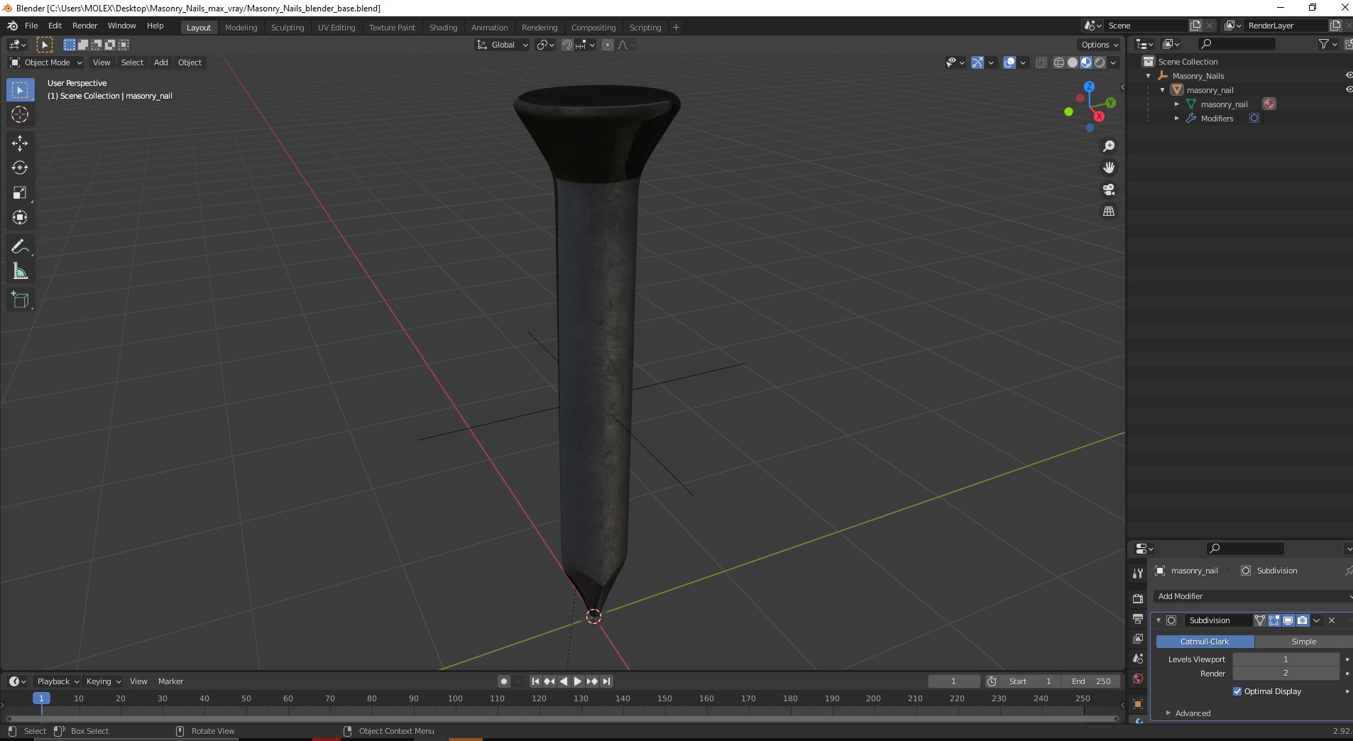Select the Transform tool
The image size is (1353, 741).
[20, 217]
